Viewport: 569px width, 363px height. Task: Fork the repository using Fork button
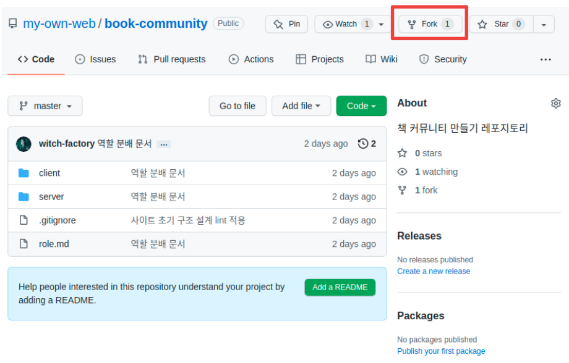point(430,24)
